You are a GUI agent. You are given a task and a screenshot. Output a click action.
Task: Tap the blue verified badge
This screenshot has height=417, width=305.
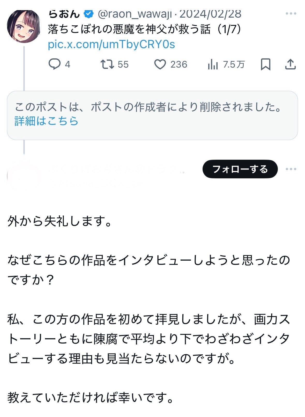tap(89, 14)
